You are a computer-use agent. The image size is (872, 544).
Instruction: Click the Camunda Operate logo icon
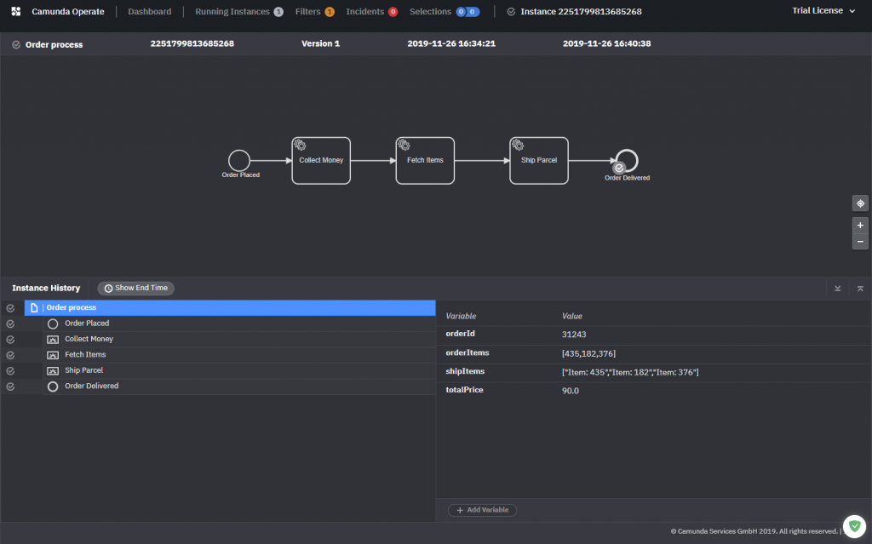16,11
